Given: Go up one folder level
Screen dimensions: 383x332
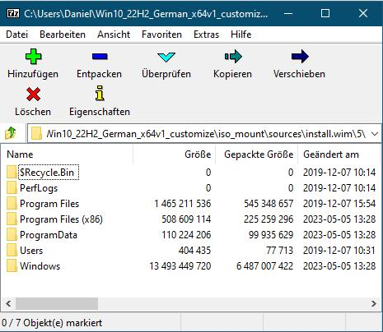Looking at the screenshot, I should click(11, 134).
